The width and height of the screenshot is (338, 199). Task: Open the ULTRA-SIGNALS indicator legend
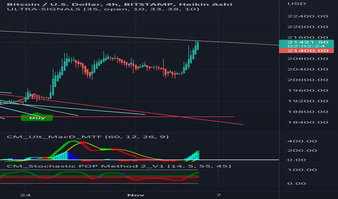[103, 9]
